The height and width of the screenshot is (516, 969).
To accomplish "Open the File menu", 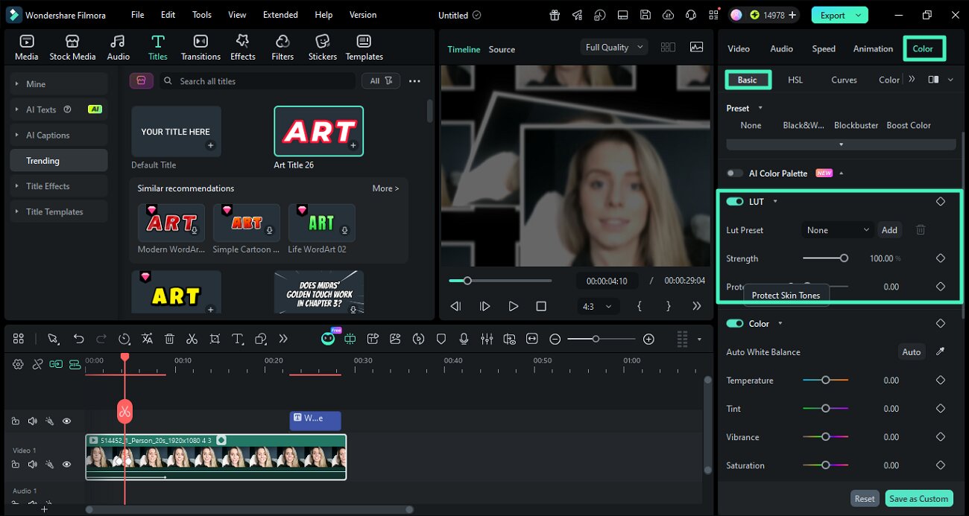I will click(138, 15).
